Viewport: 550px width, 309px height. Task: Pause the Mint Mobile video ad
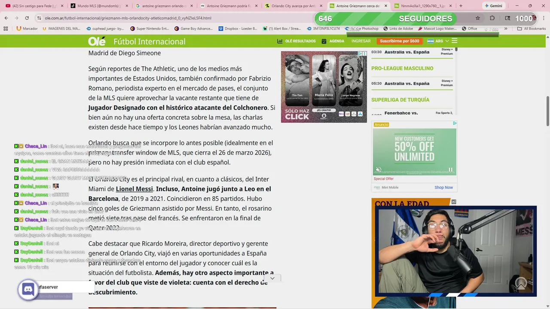click(x=450, y=170)
